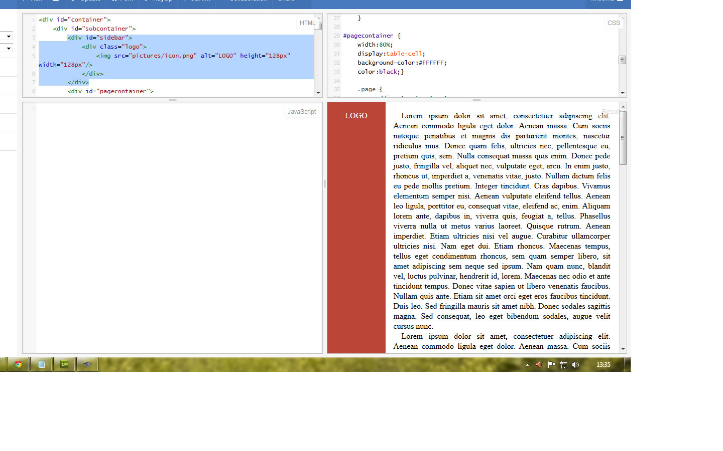Open the notepad app in the taskbar
This screenshot has width=723, height=451.
click(x=41, y=364)
